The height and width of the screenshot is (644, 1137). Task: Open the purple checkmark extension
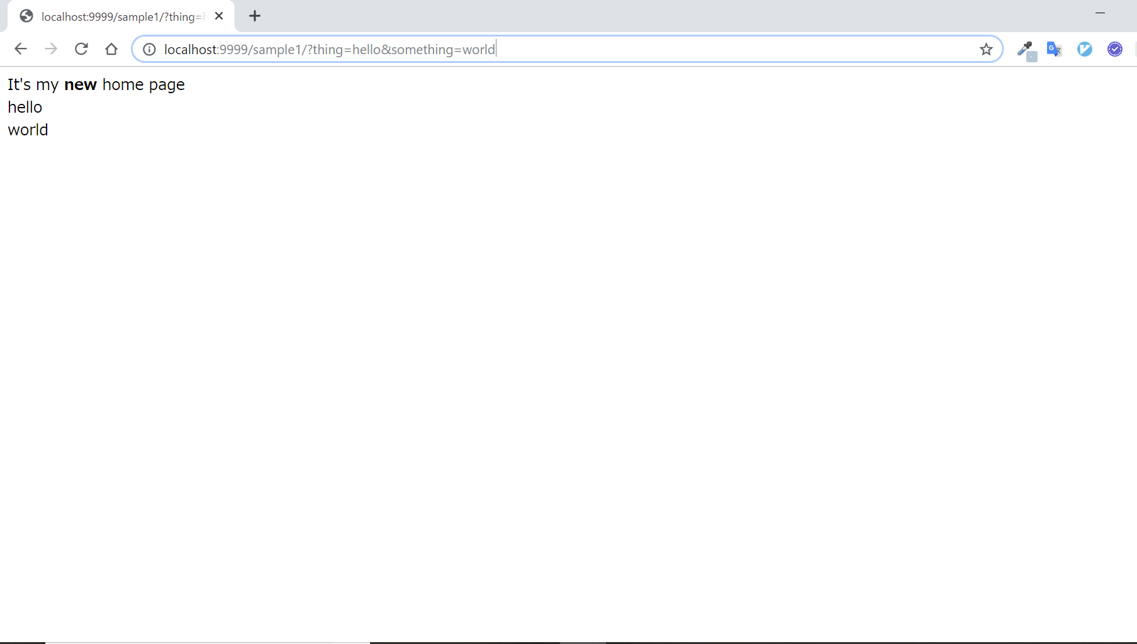click(x=1114, y=49)
